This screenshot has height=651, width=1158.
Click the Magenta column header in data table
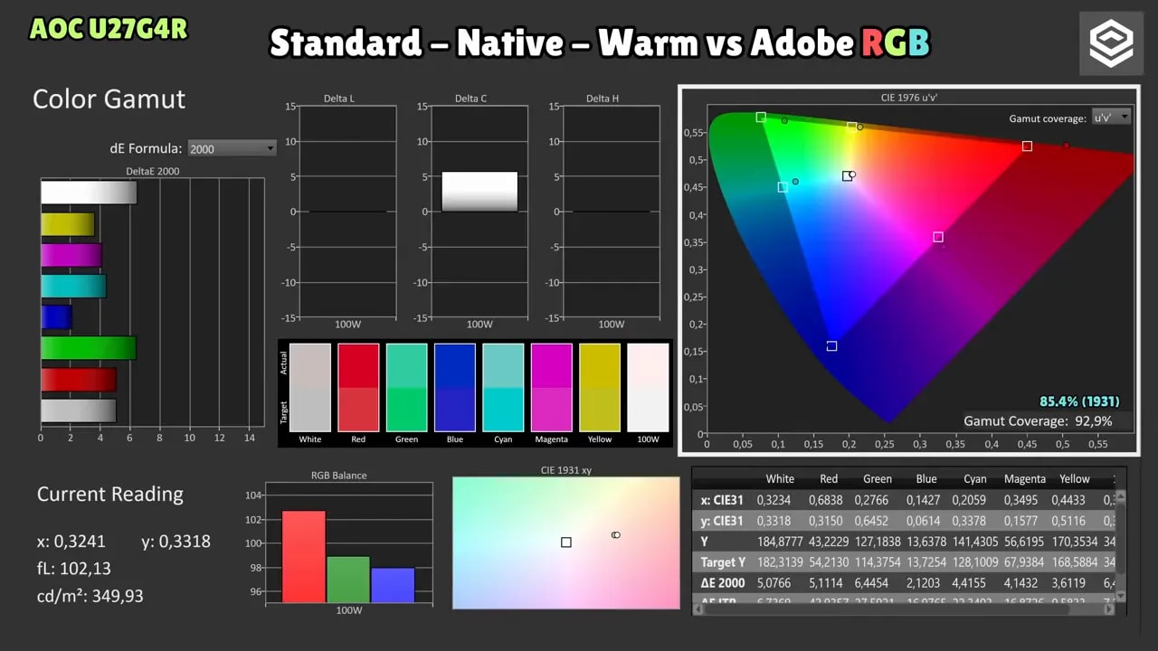pyautogui.click(x=1024, y=479)
